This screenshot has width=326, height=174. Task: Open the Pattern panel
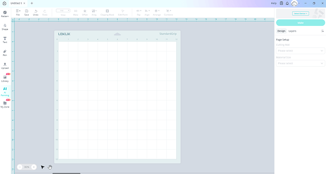click(x=5, y=14)
